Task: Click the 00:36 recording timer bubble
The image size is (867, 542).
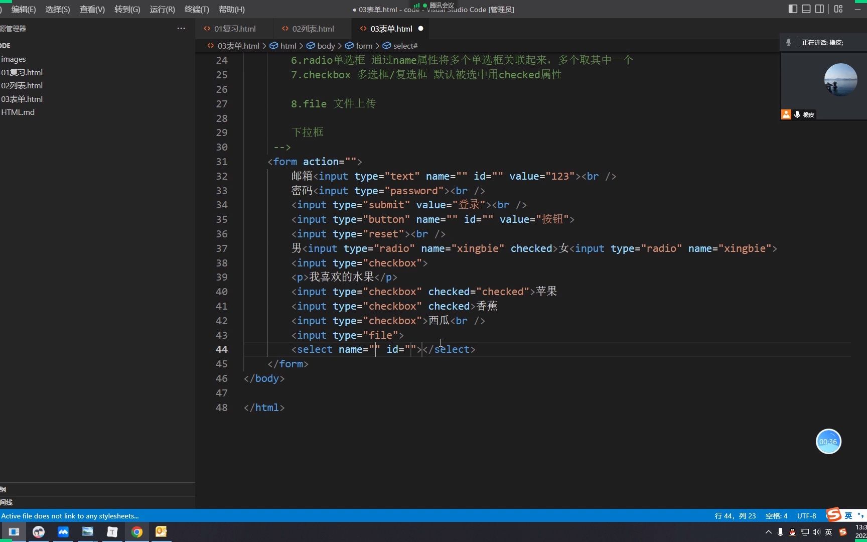Action: tap(828, 442)
